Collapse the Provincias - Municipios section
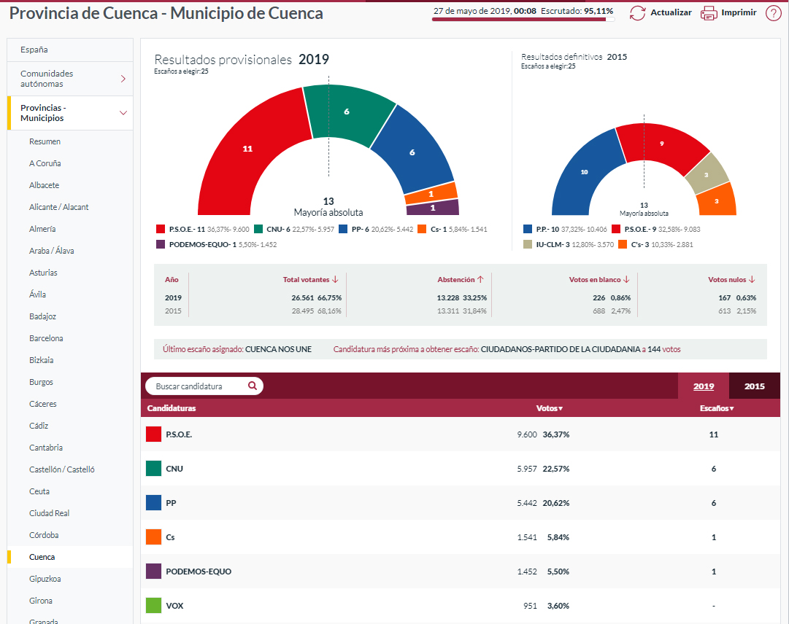The height and width of the screenshot is (624, 789). [x=123, y=113]
